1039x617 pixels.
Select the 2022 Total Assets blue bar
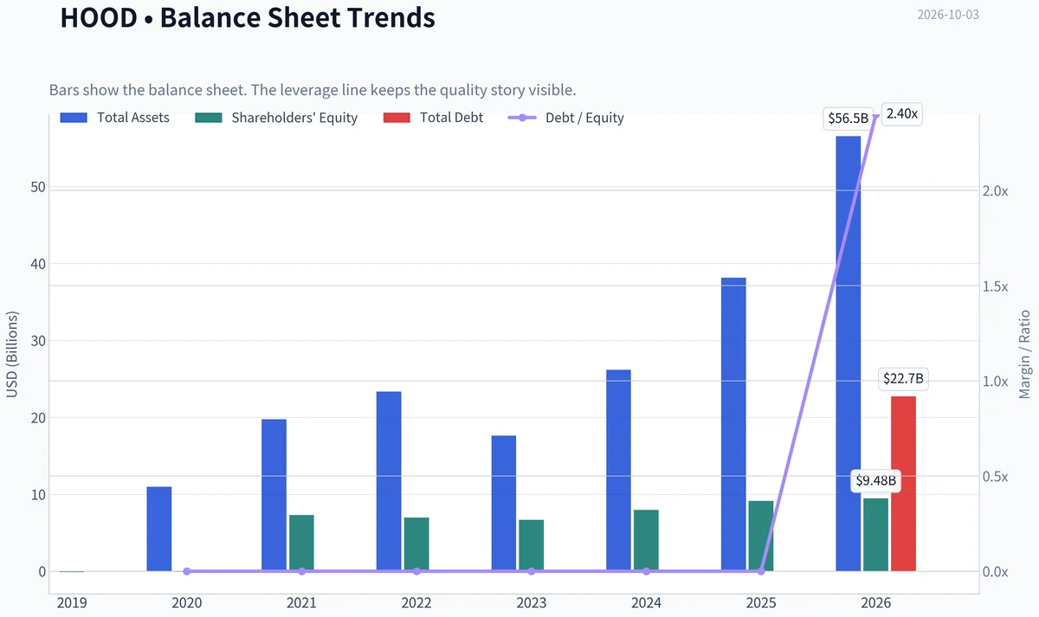click(x=389, y=481)
